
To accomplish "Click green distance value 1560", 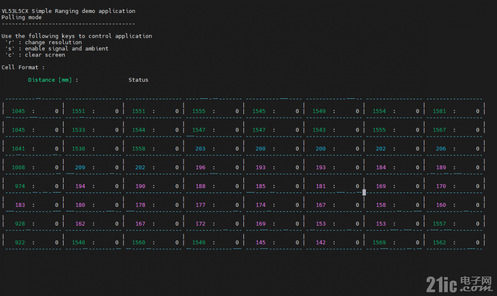I will tap(139, 243).
